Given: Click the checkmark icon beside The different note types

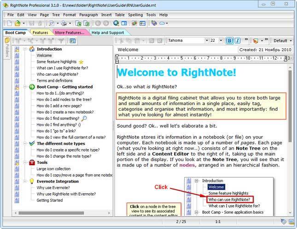Looking at the screenshot, I should tap(32, 143).
